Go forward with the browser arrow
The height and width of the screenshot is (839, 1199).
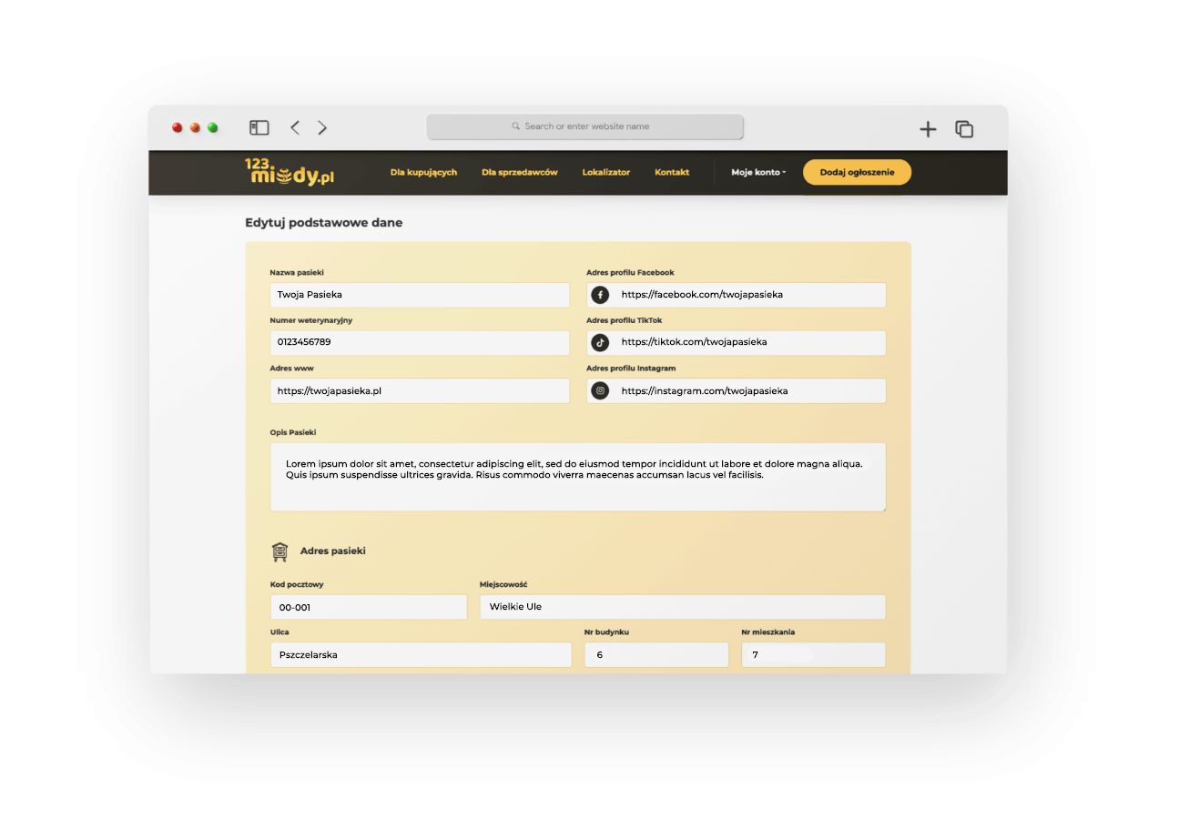pyautogui.click(x=322, y=128)
